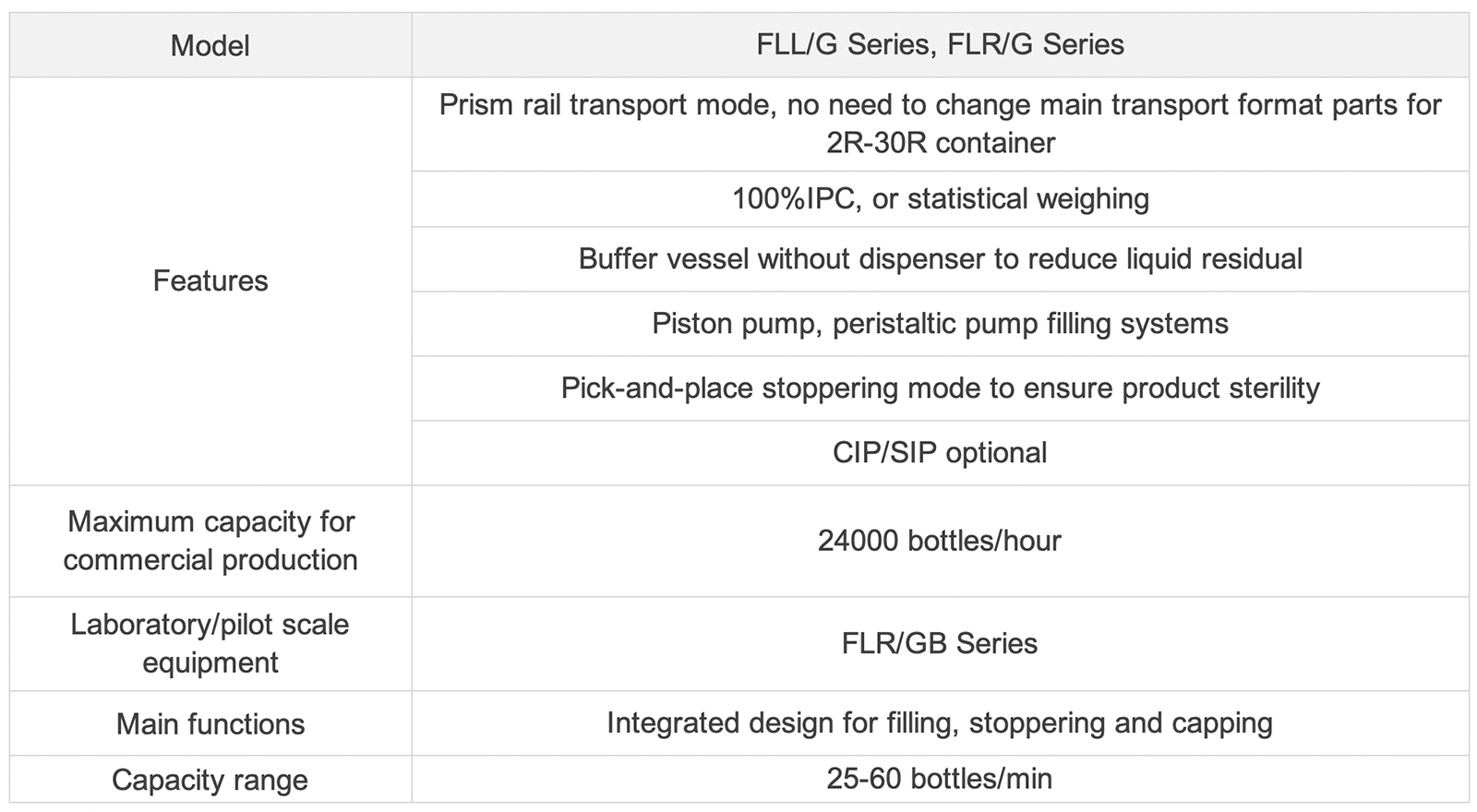Click the 2R-30R container text line

(x=941, y=143)
